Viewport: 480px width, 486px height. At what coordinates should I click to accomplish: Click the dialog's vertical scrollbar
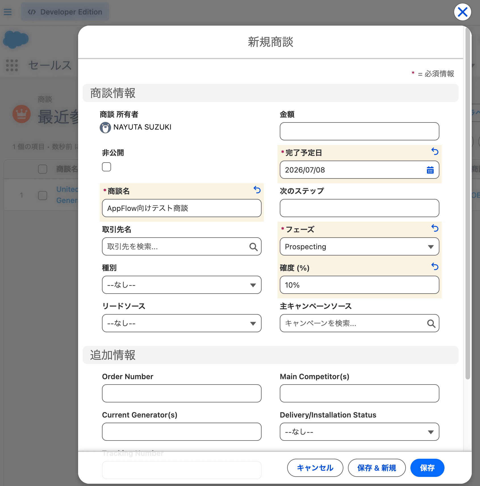(468, 203)
